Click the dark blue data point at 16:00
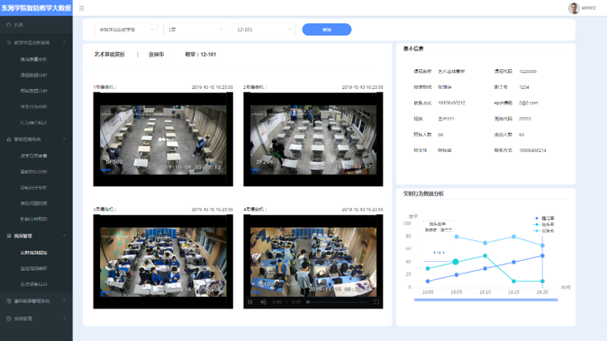607x341 pixels. pos(428,281)
